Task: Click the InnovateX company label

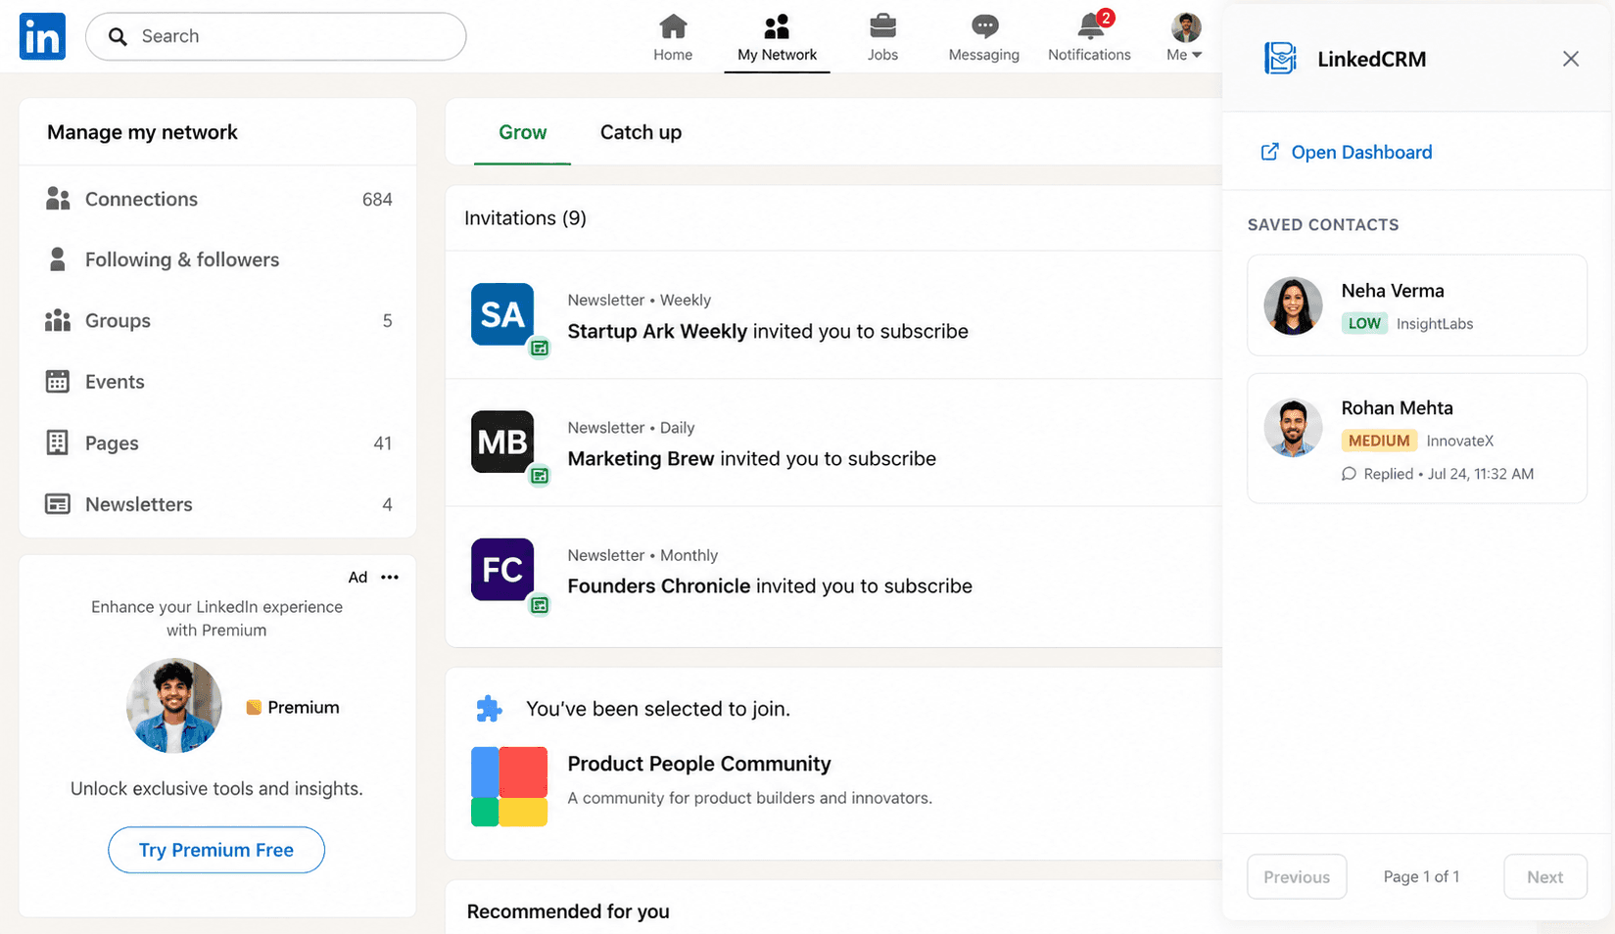Action: coord(1460,441)
